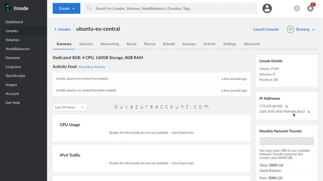The height and width of the screenshot is (181, 323).
Task: Click the Running status icon
Action: coord(290,29)
